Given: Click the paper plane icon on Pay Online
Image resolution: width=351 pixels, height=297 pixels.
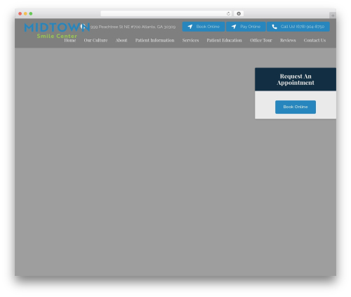Looking at the screenshot, I should (x=234, y=27).
